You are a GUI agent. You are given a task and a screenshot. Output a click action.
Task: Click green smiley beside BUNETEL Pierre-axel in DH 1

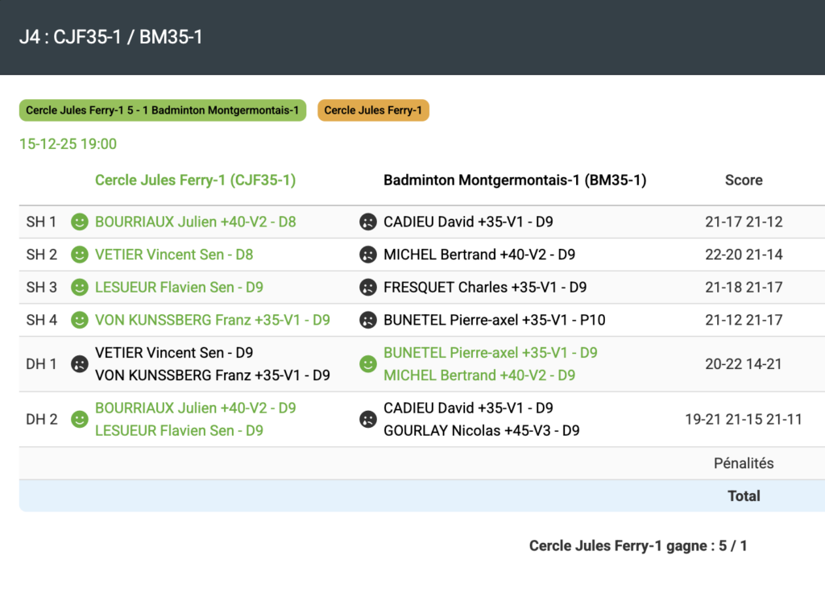pyautogui.click(x=367, y=364)
